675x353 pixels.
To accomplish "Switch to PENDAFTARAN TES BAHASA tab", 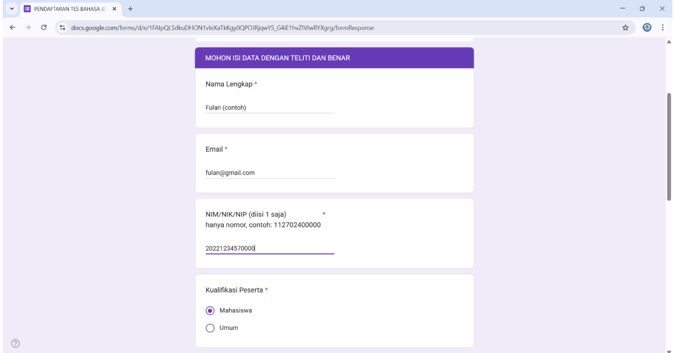I will (x=67, y=9).
